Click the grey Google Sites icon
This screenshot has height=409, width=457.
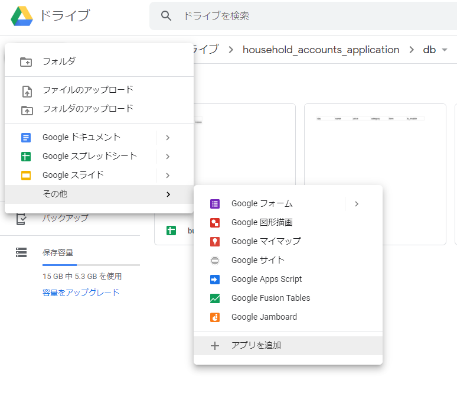(x=215, y=261)
